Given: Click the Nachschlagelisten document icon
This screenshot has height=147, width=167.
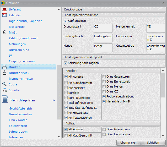Looking at the screenshot, I should pyautogui.click(x=5, y=100).
